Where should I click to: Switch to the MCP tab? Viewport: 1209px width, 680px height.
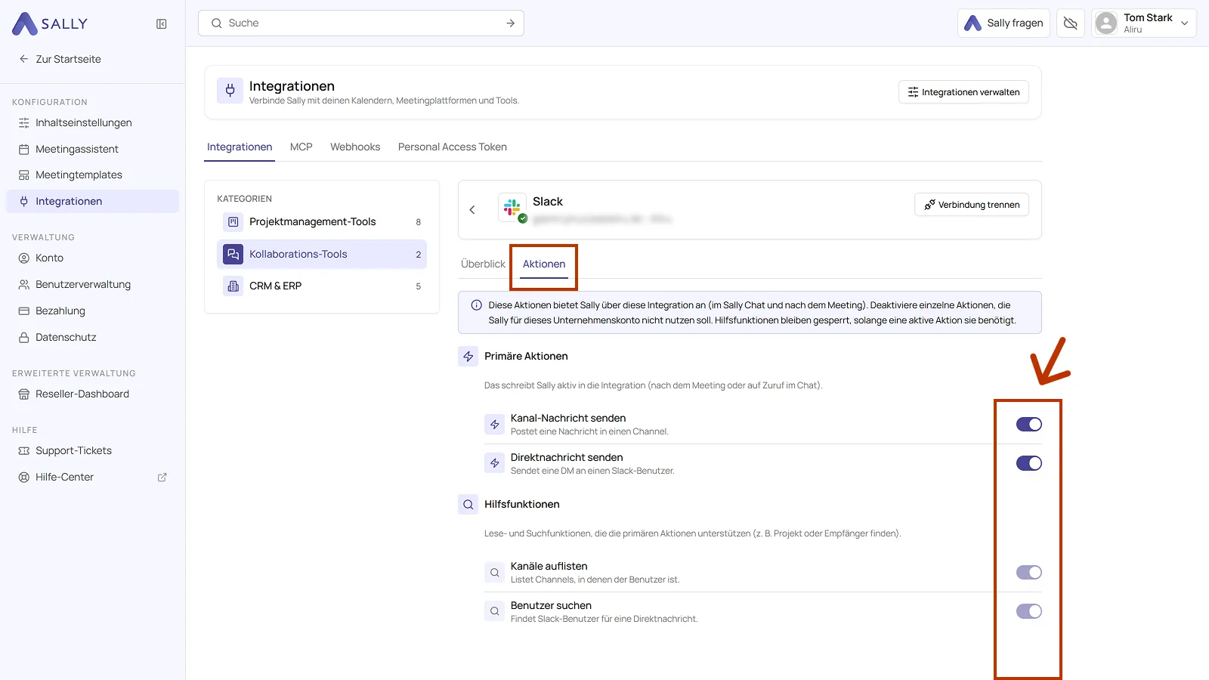tap(301, 147)
